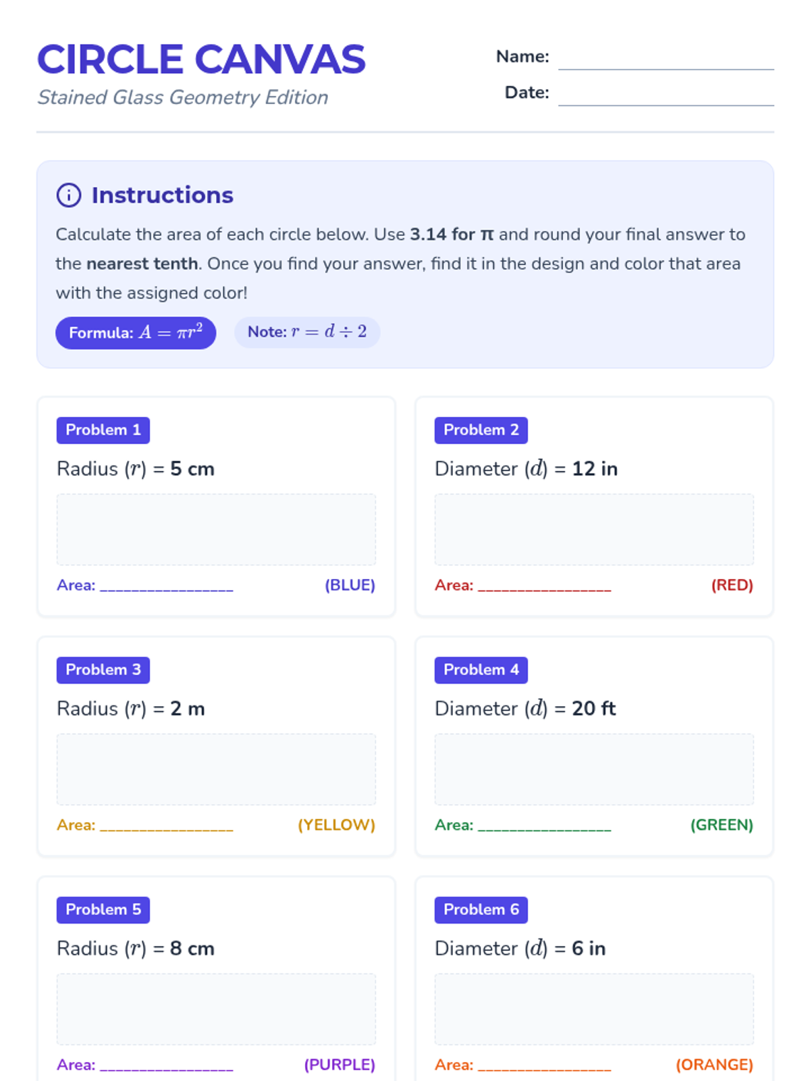
Task: Click the Problem 1 work box
Action: coord(216,530)
